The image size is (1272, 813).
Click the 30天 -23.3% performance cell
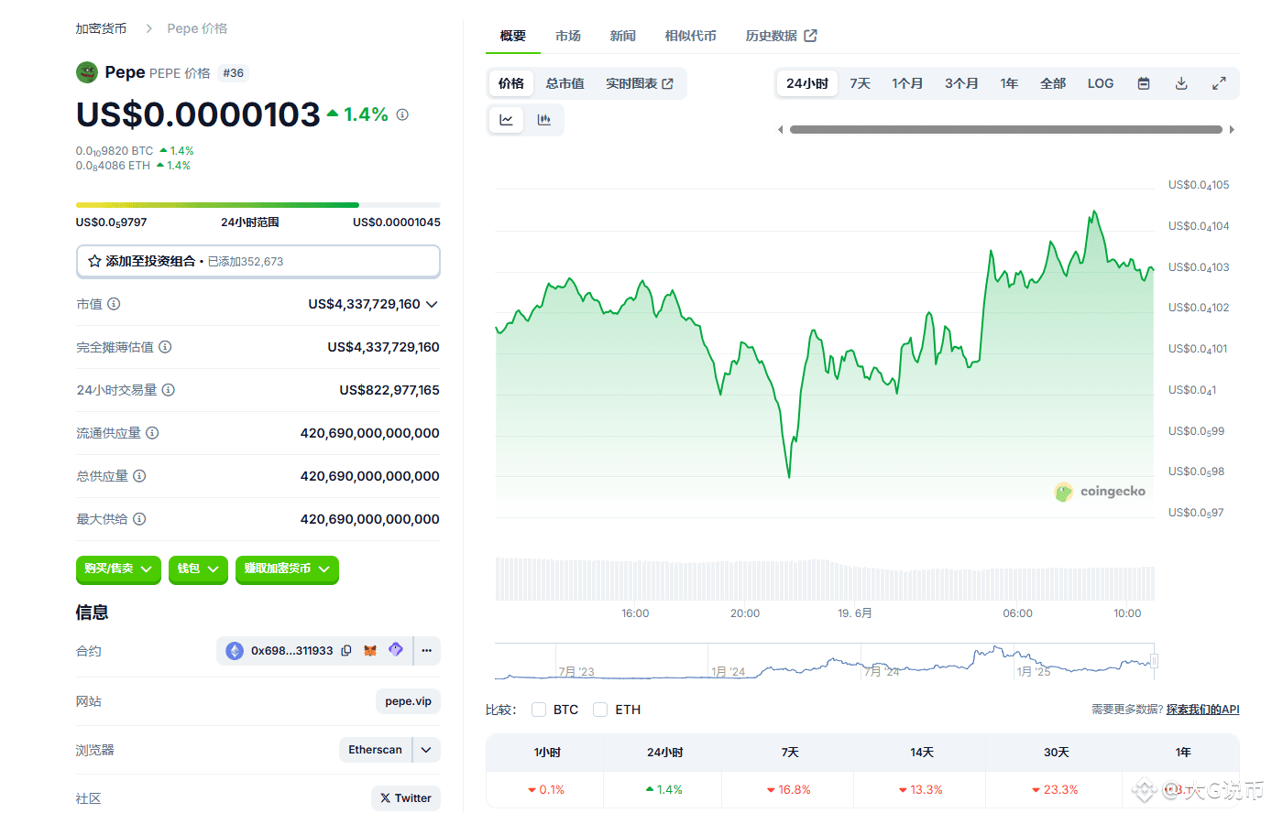pos(1054,789)
